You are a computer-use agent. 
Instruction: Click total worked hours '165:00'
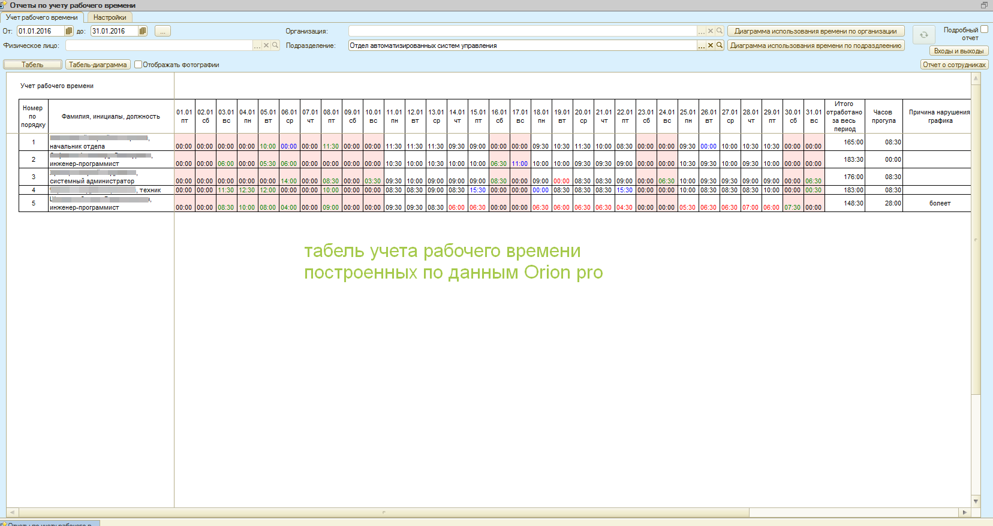pyautogui.click(x=844, y=142)
